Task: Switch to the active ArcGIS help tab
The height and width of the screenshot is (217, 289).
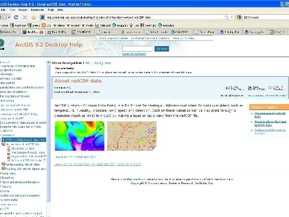Action: (33, 32)
